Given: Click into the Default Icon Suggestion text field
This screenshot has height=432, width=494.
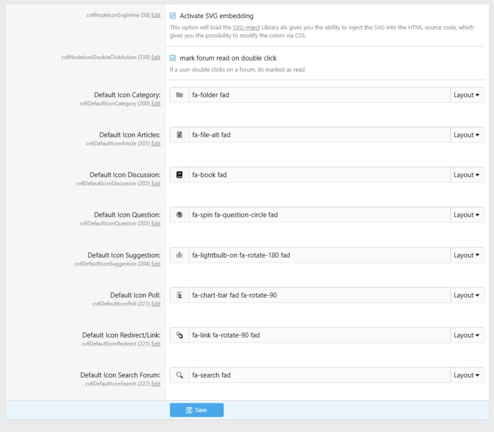Looking at the screenshot, I should click(319, 255).
